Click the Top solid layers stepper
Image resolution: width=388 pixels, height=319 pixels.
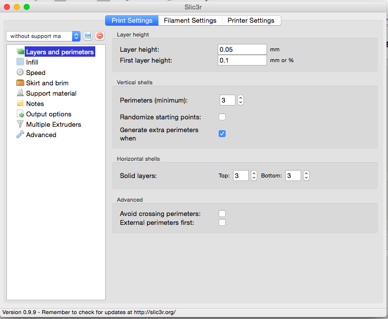pyautogui.click(x=254, y=176)
